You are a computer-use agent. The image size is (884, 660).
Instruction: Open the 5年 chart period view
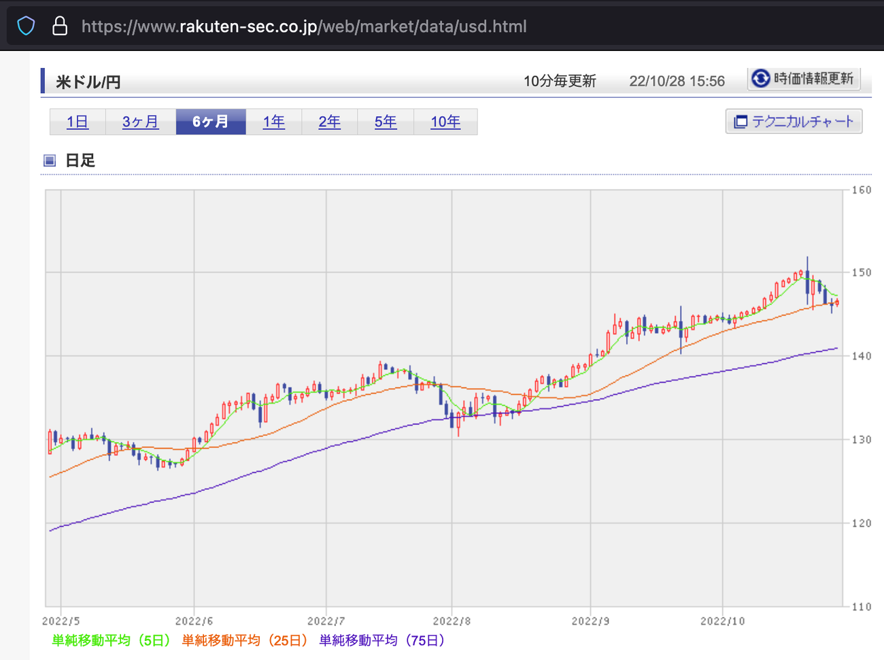(386, 121)
